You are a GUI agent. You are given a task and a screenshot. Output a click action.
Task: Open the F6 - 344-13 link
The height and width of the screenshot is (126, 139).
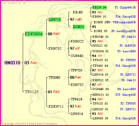[x=129, y=80]
